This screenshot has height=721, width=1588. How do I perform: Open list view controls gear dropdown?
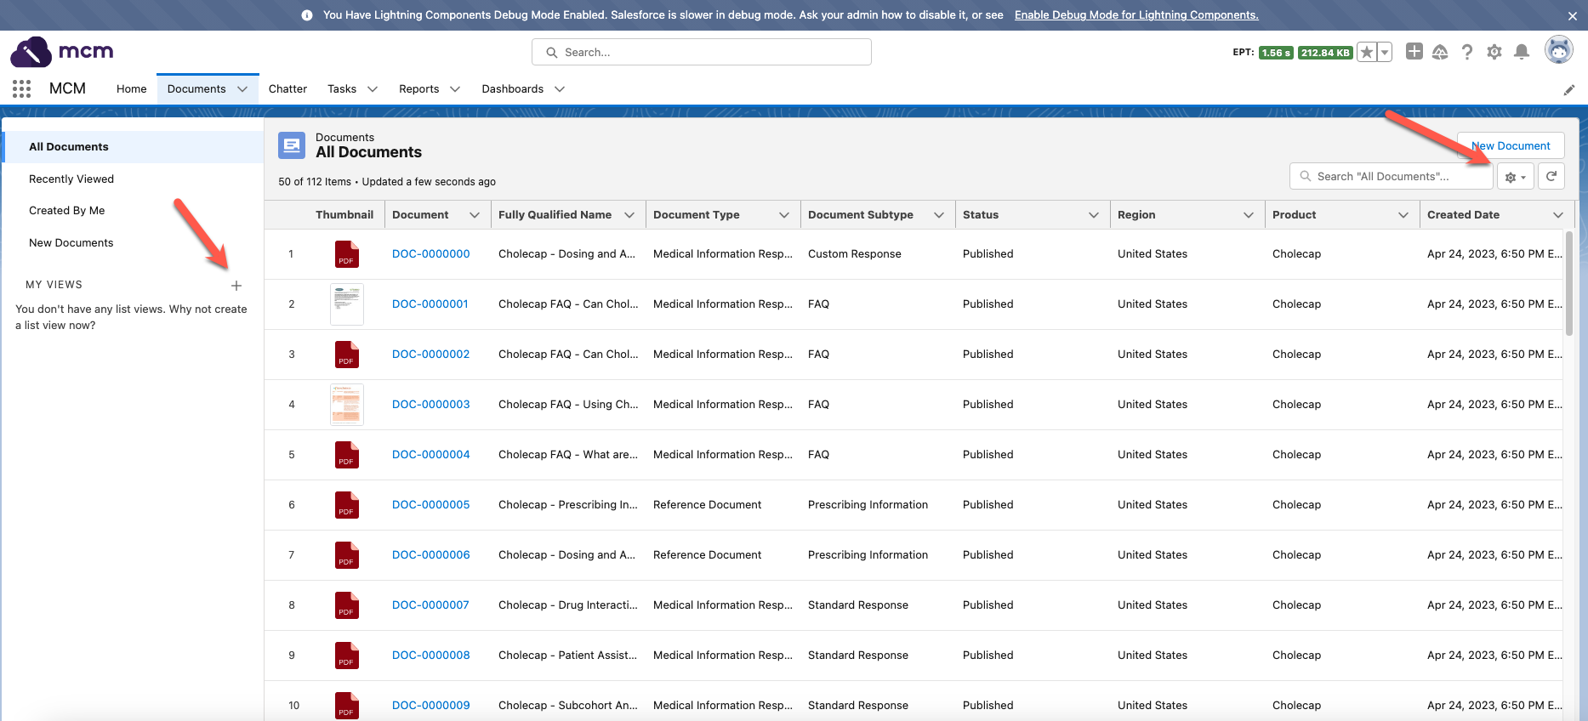1515,177
